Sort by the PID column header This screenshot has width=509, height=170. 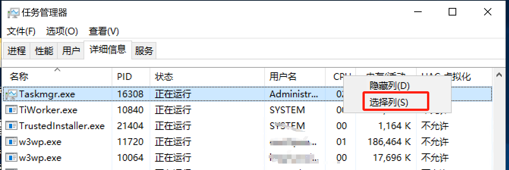124,77
